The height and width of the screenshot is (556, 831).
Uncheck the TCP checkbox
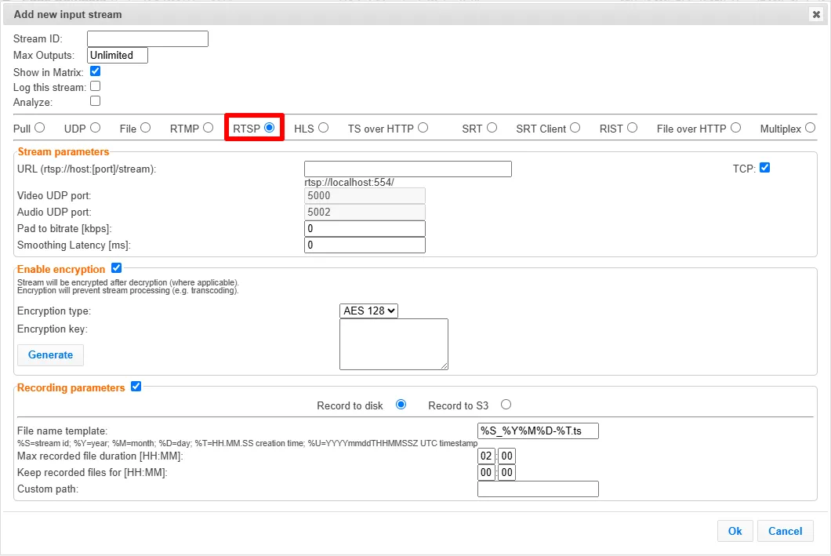click(764, 168)
